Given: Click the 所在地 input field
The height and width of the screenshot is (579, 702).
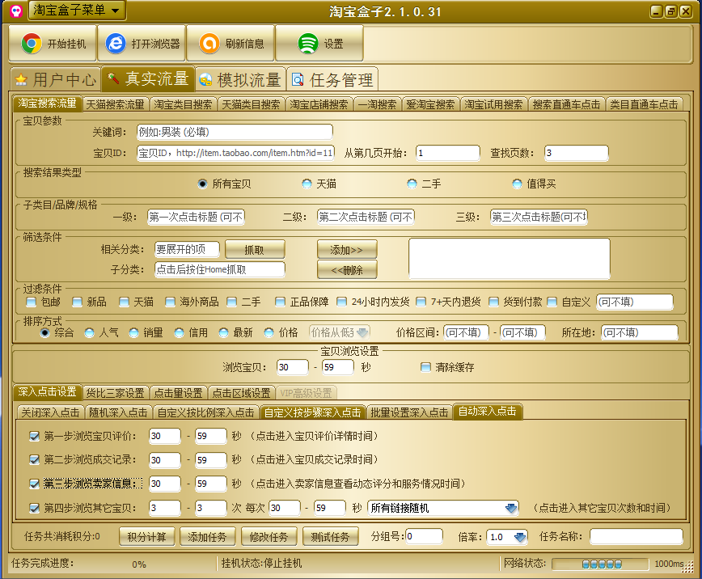Looking at the screenshot, I should [639, 332].
